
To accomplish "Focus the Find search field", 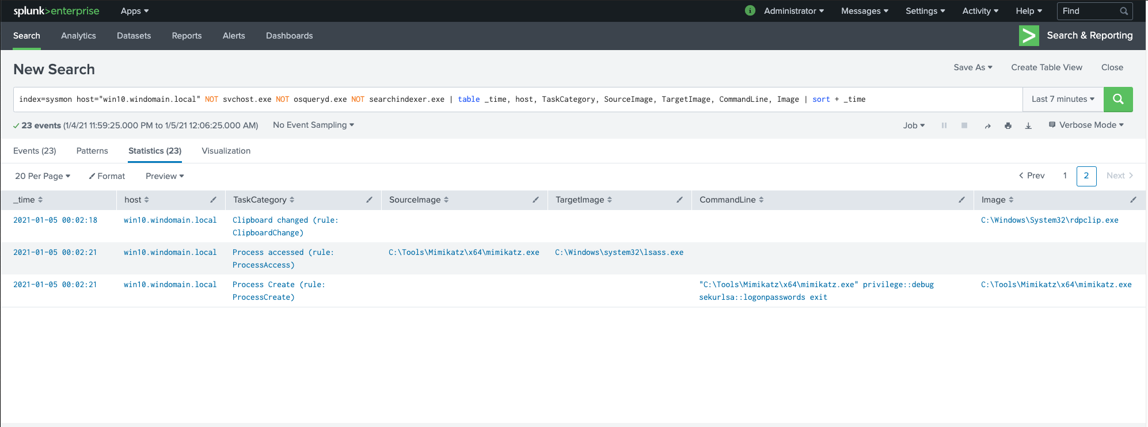I will [x=1094, y=11].
